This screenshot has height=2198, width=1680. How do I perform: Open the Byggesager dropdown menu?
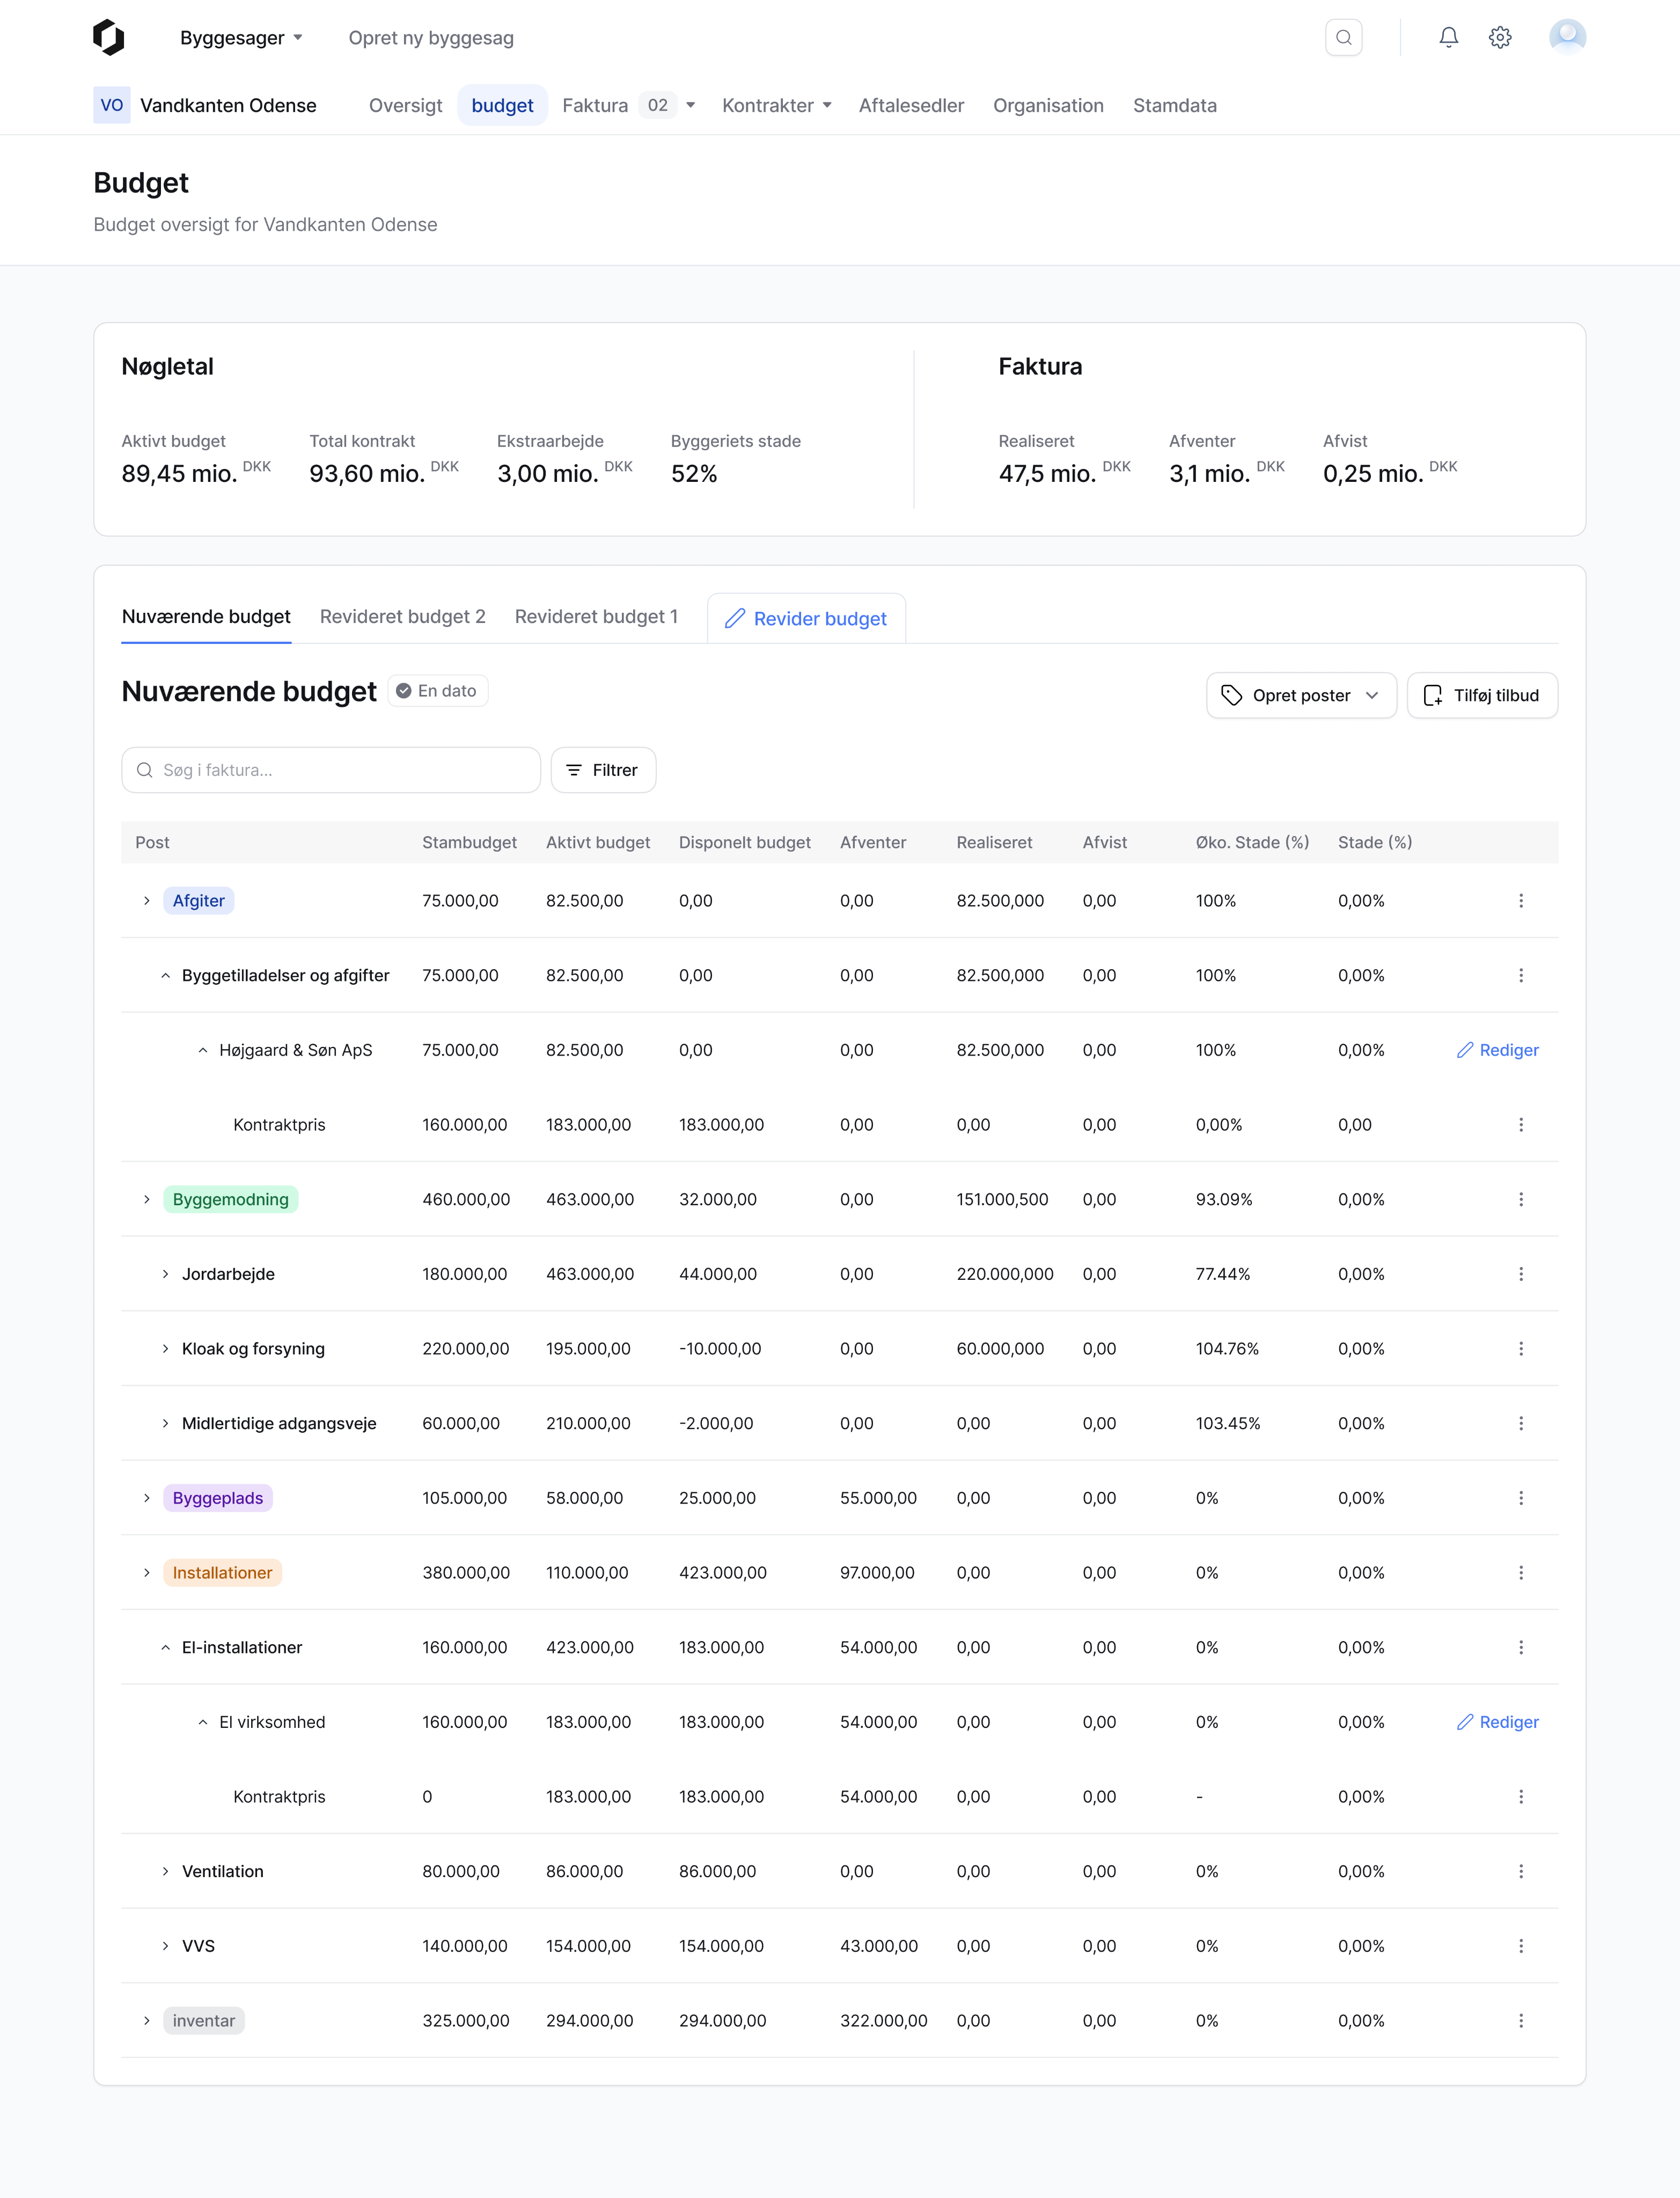[241, 38]
